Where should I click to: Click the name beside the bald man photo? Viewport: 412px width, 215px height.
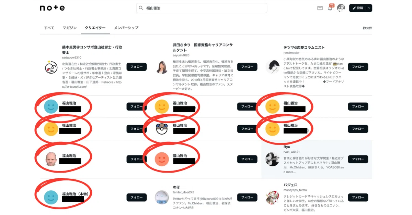[69, 156]
